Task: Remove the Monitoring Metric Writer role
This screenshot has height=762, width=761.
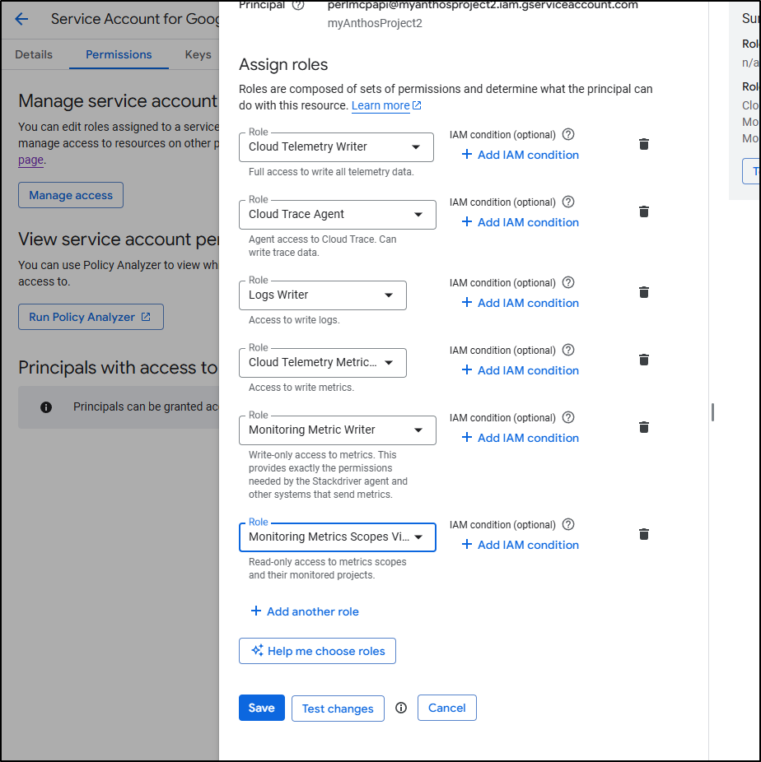Action: (x=644, y=427)
